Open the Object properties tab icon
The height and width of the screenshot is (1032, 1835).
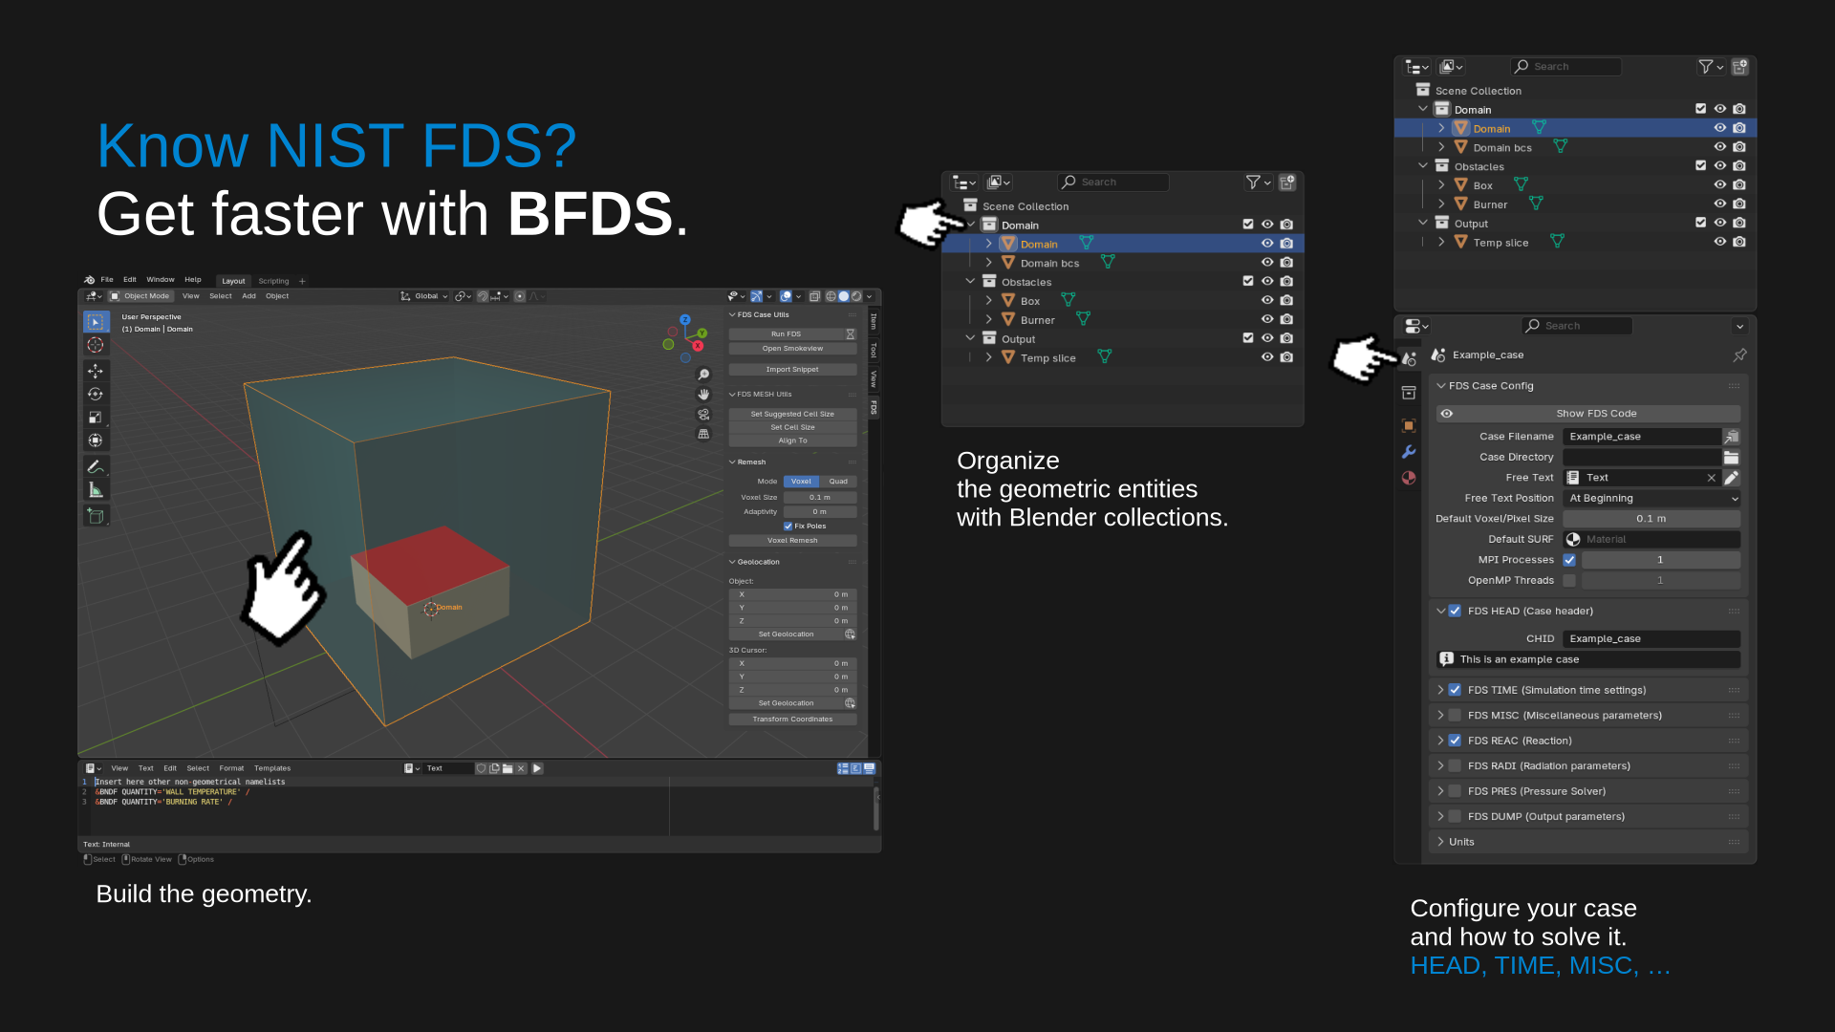click(1409, 425)
